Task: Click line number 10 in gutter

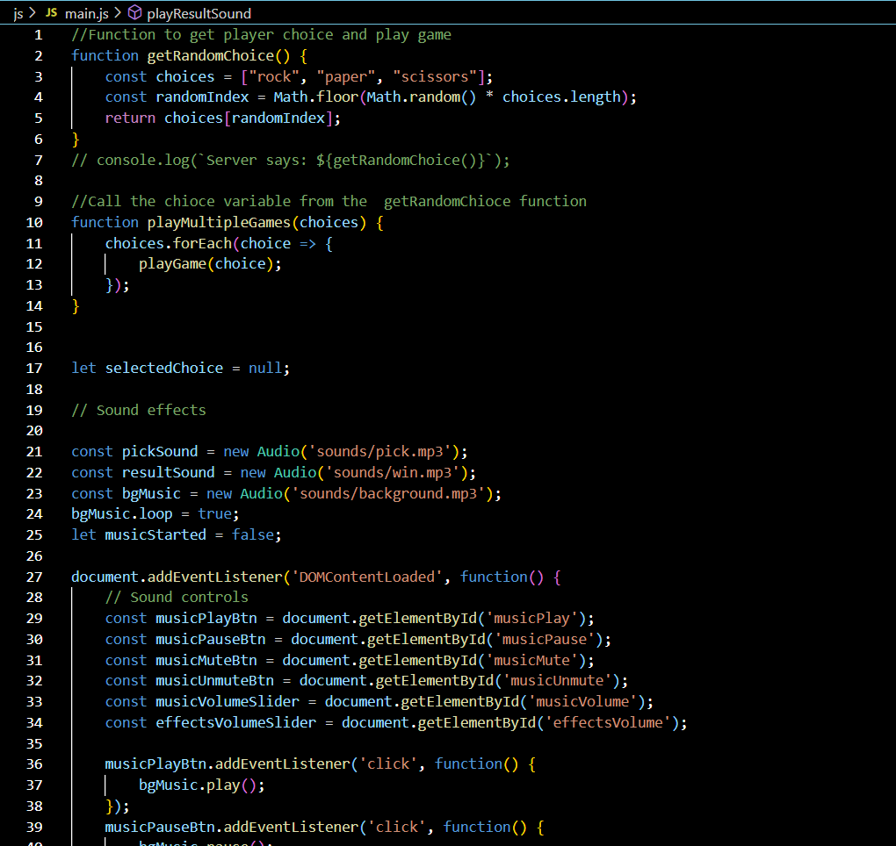Action: click(34, 223)
